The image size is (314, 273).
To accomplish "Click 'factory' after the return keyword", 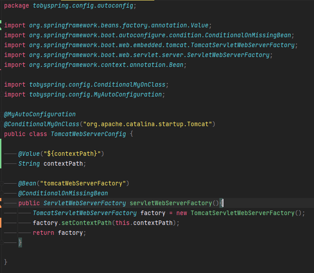I will tap(70, 233).
